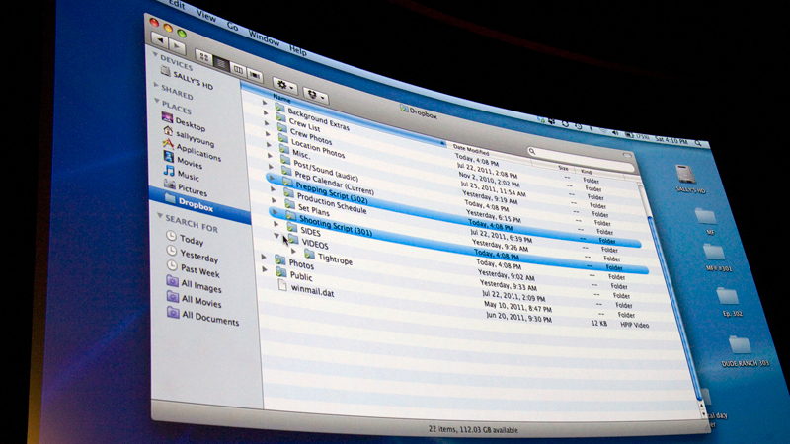Open Music from the sidebar
This screenshot has width=790, height=444.
[182, 174]
